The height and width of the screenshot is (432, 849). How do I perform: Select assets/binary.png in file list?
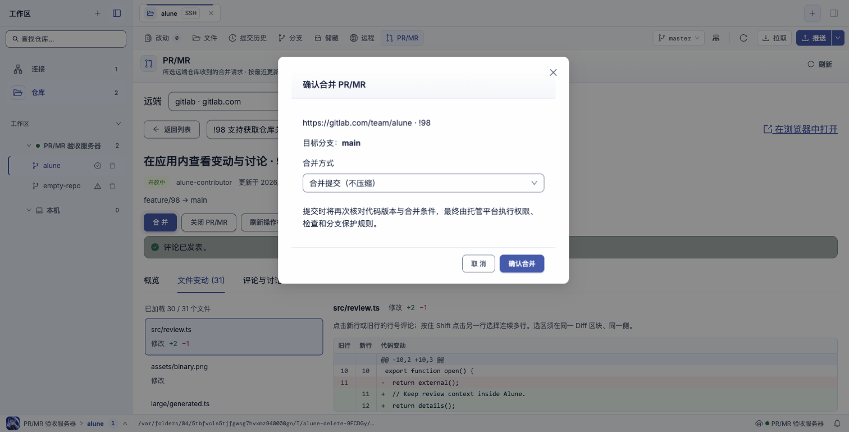click(234, 374)
